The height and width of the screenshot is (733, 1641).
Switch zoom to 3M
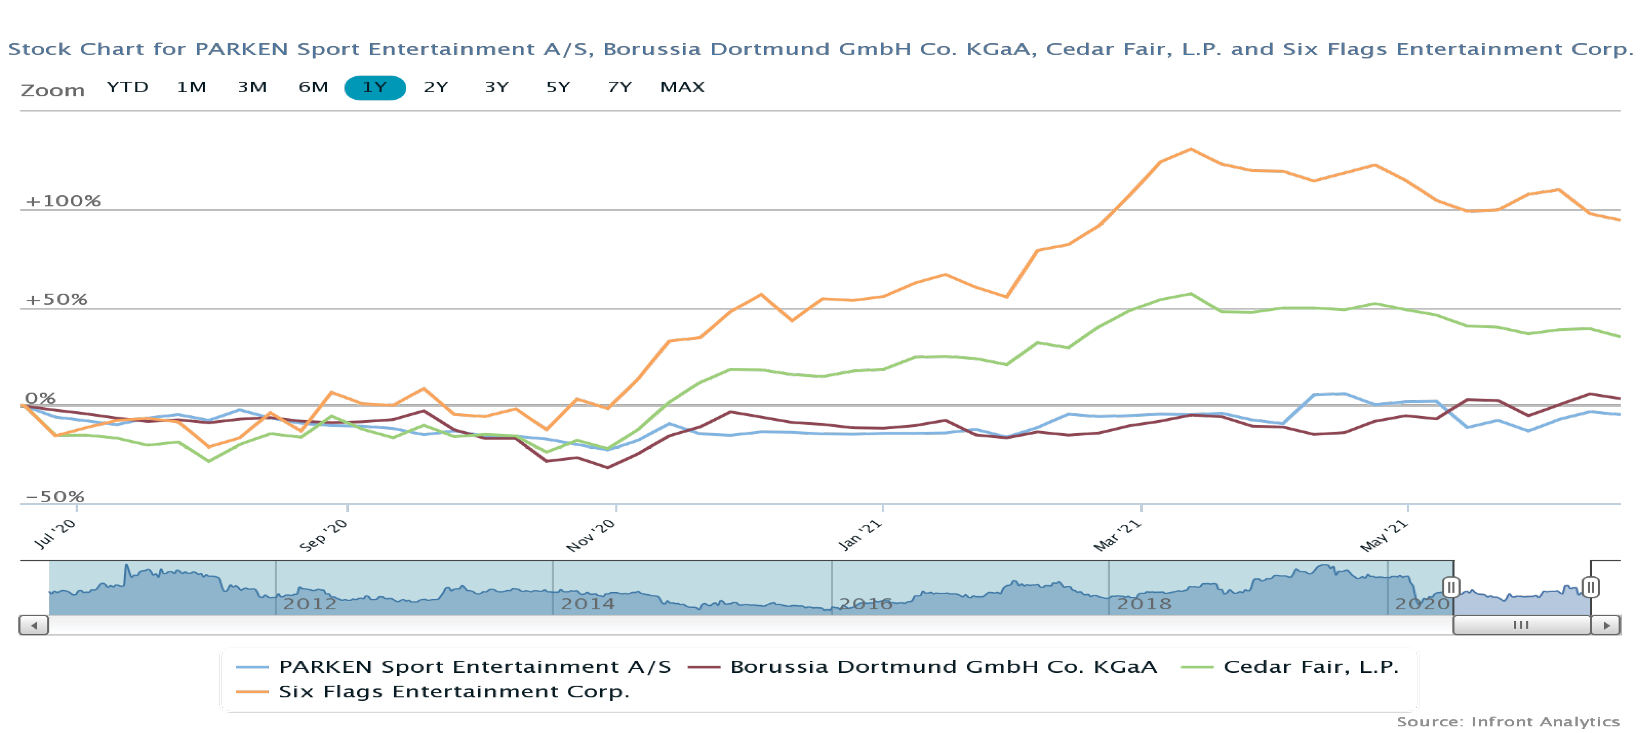pyautogui.click(x=252, y=87)
